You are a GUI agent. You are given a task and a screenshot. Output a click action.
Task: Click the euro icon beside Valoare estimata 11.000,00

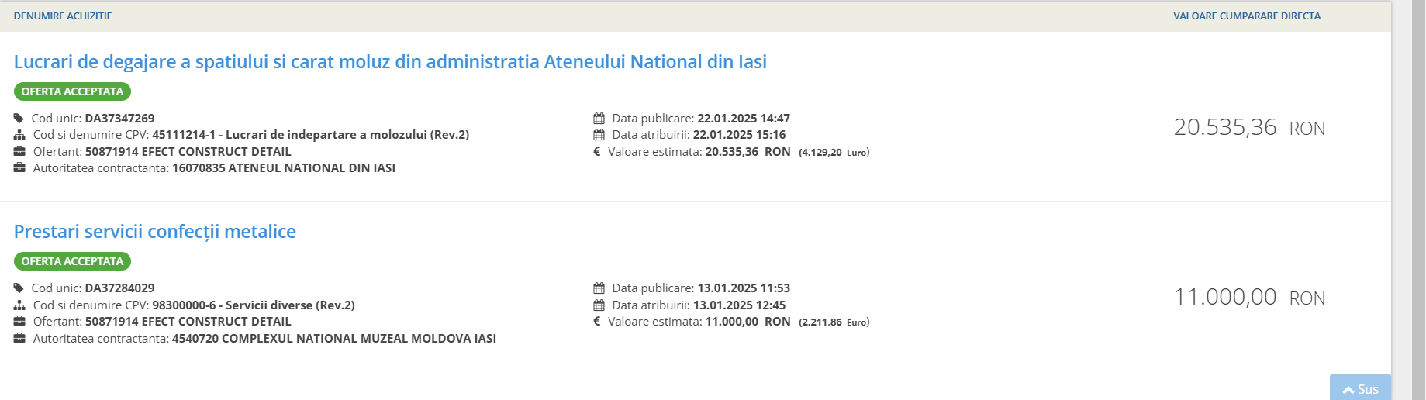597,322
